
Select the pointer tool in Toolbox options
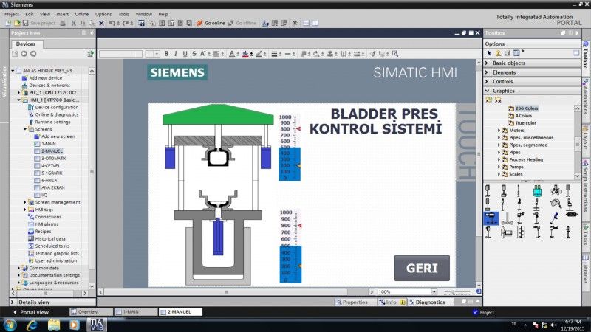[489, 53]
